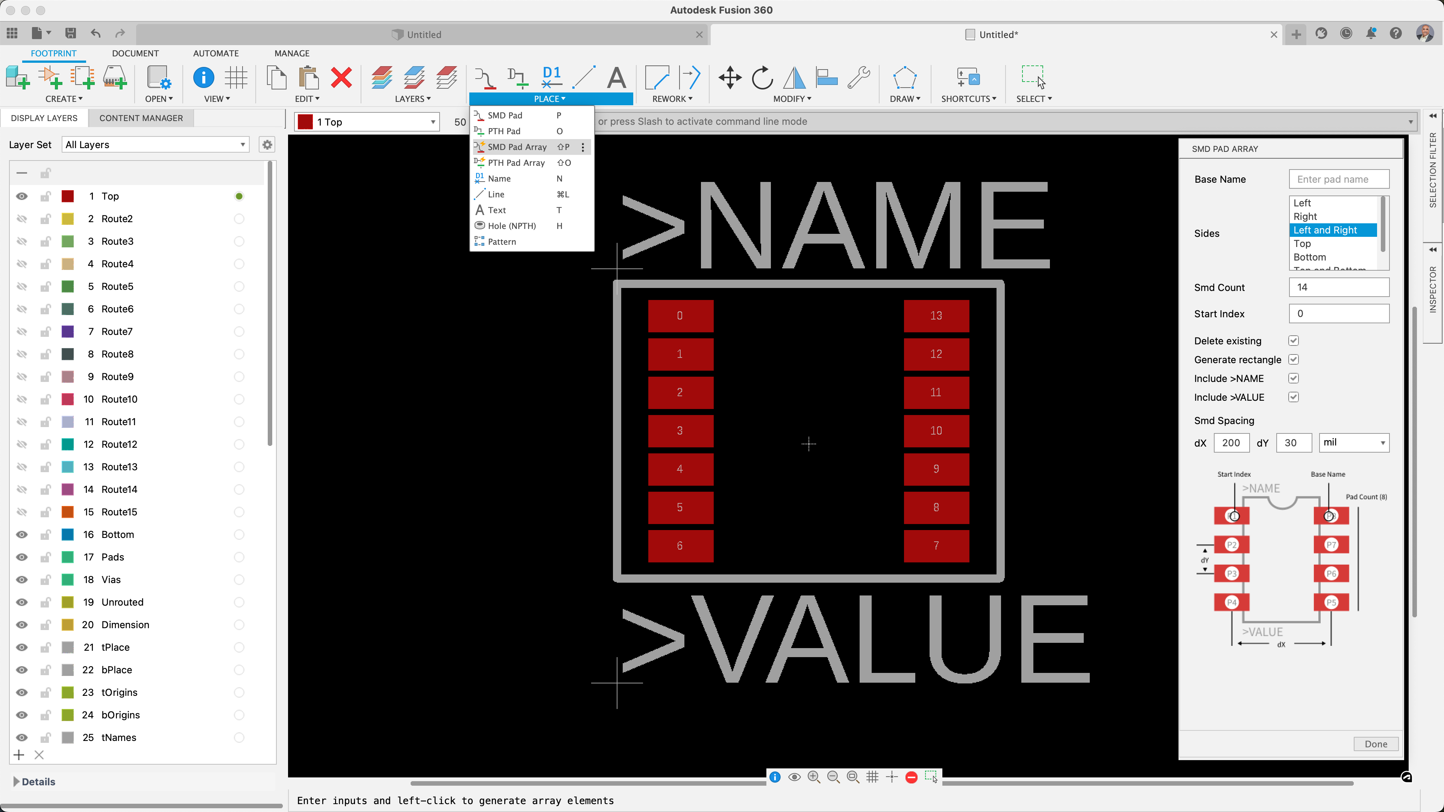Viewport: 1444px width, 812px height.
Task: Open the LAYERS dropdown menu
Action: pos(413,98)
